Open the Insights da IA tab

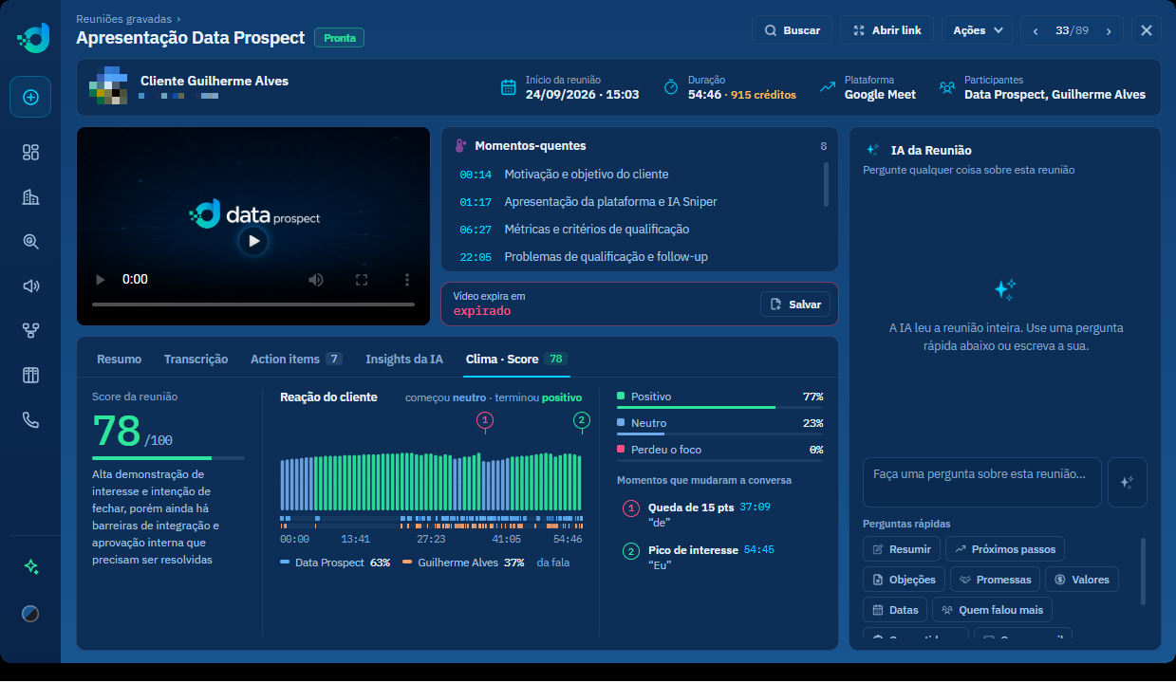tap(404, 360)
